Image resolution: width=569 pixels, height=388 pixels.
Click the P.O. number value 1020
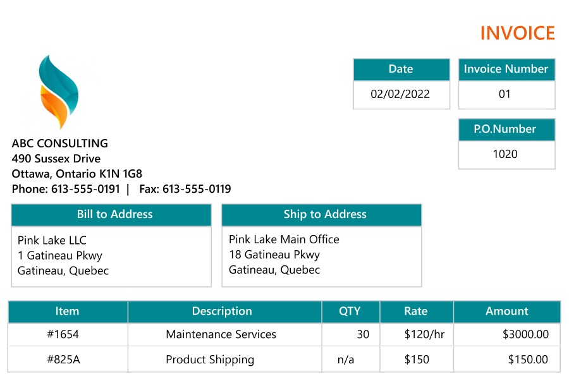(505, 154)
